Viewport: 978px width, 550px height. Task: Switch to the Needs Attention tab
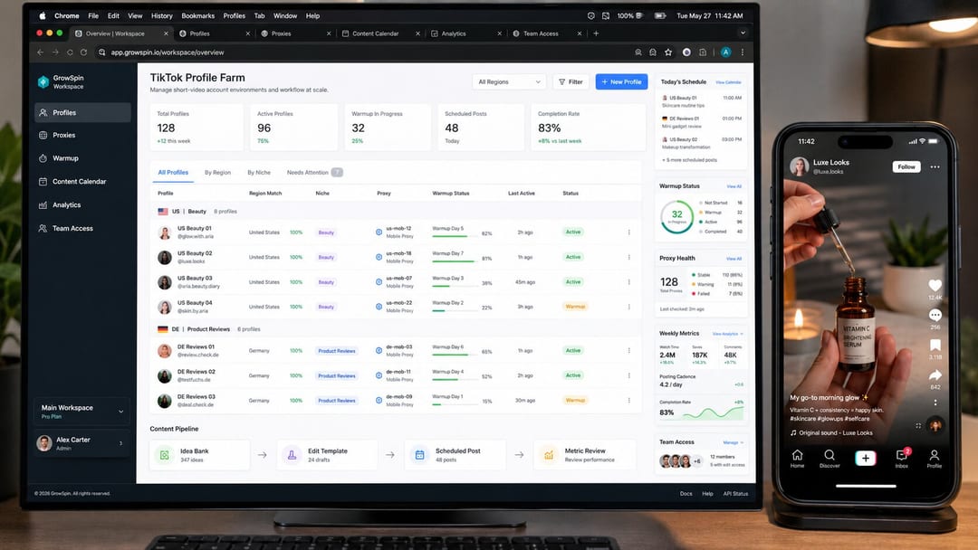[x=314, y=173]
